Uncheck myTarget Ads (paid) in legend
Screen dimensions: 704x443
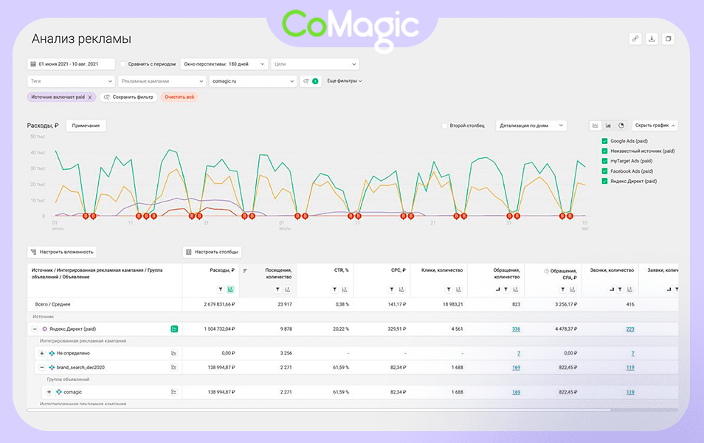pyautogui.click(x=604, y=161)
